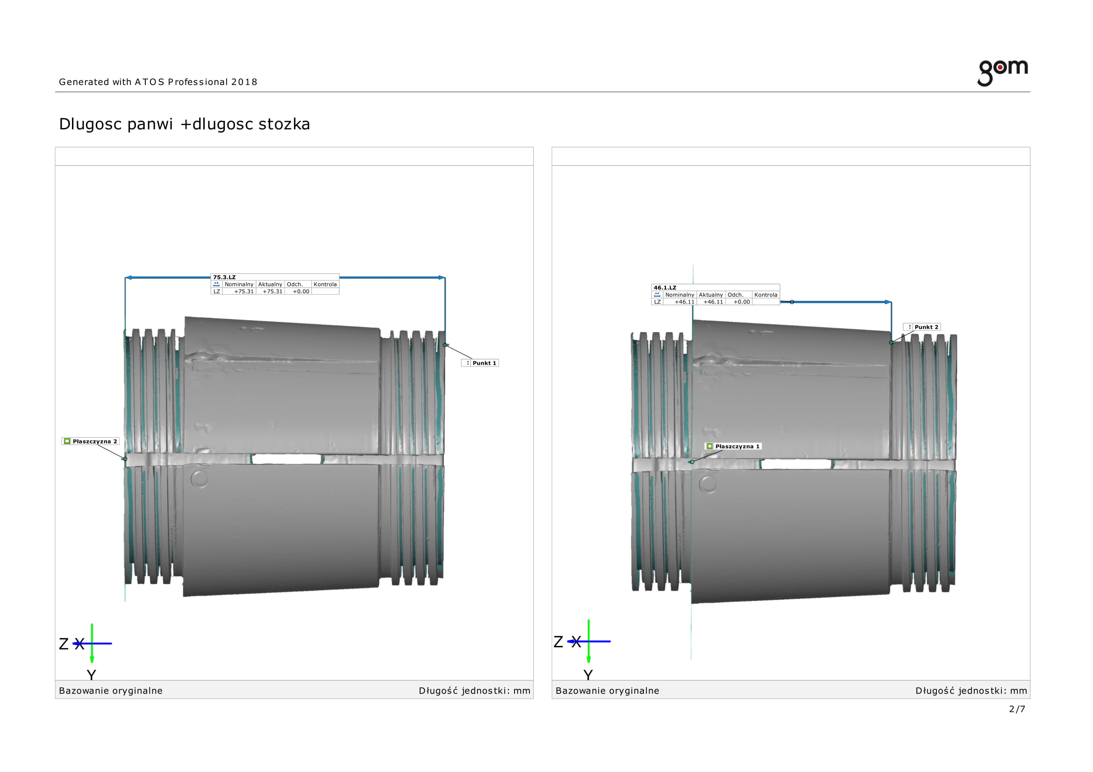The image size is (1093, 772).
Task: Click the Nominalny column header in the 46.1.LZ table
Action: [x=680, y=294]
